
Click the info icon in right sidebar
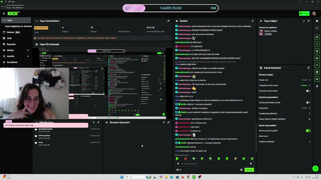pos(317,21)
